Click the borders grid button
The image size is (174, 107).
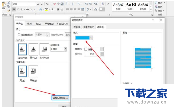point(101,9)
